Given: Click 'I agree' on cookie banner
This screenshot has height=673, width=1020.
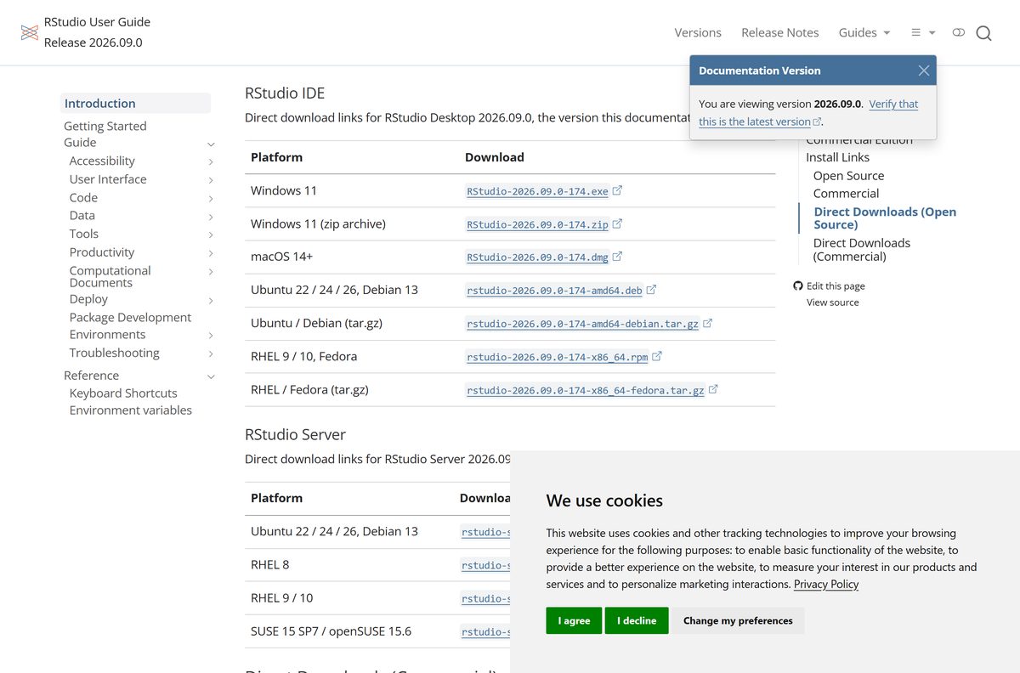Looking at the screenshot, I should coord(574,620).
